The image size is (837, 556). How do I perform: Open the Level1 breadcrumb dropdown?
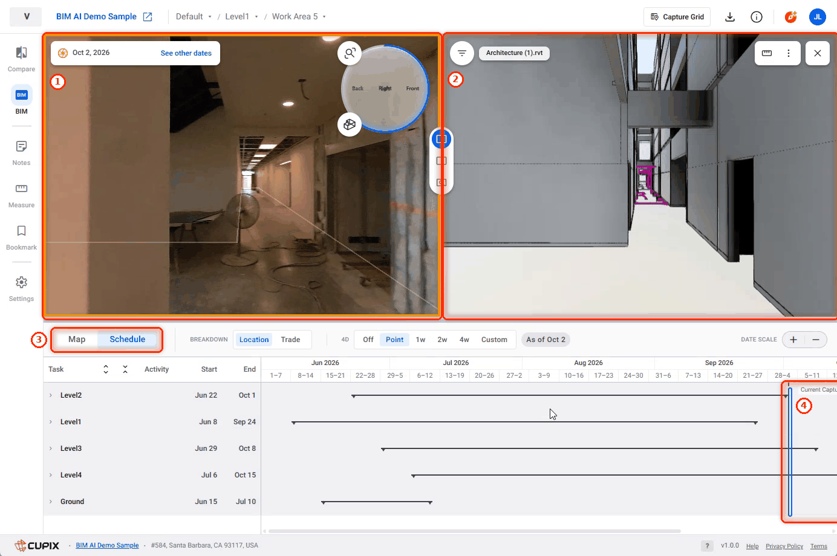pyautogui.click(x=242, y=16)
